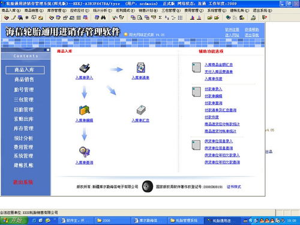Open the 入库单录入 scanner icon
This screenshot has width=300, height=225.
[85, 68]
